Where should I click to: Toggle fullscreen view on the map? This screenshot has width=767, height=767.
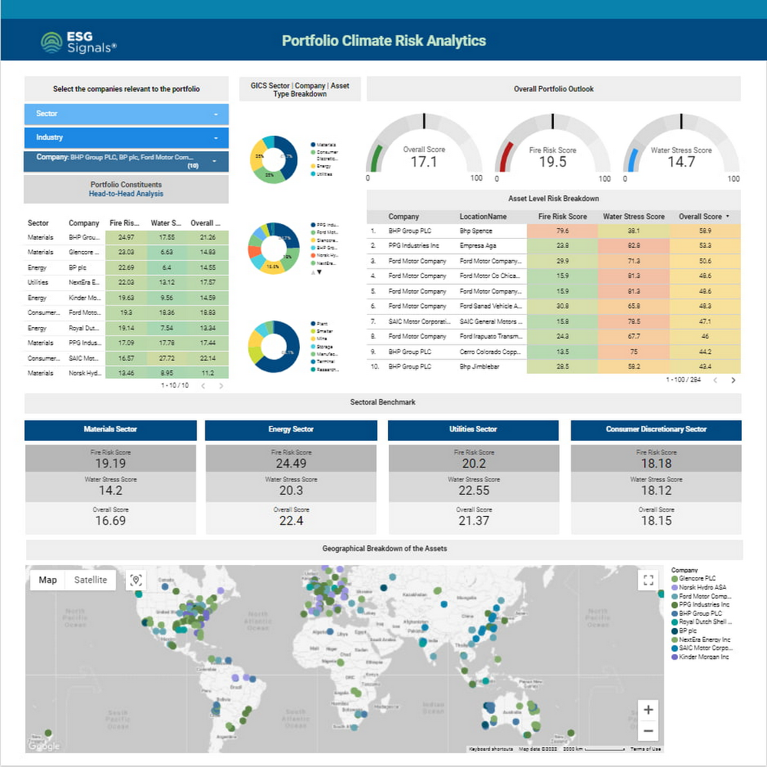[648, 580]
